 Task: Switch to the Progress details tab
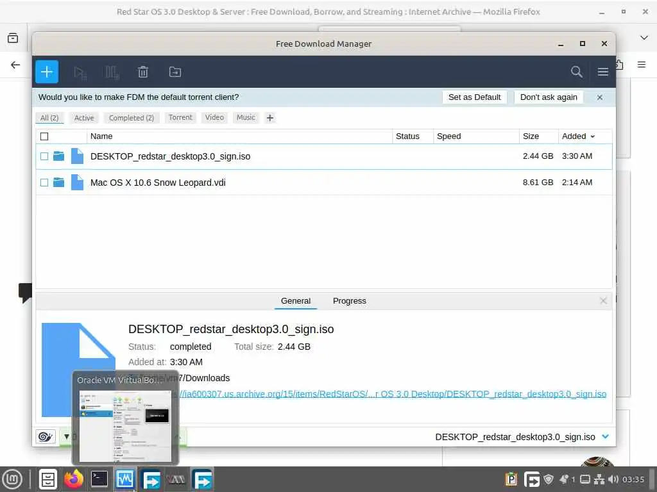(x=350, y=301)
